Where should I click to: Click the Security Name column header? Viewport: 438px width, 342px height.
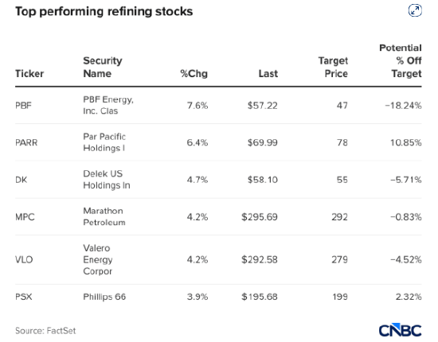pos(103,67)
